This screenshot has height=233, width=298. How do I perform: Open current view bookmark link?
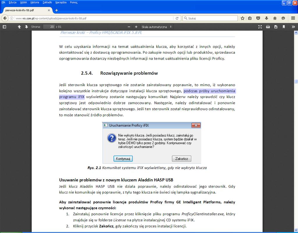click(x=283, y=27)
